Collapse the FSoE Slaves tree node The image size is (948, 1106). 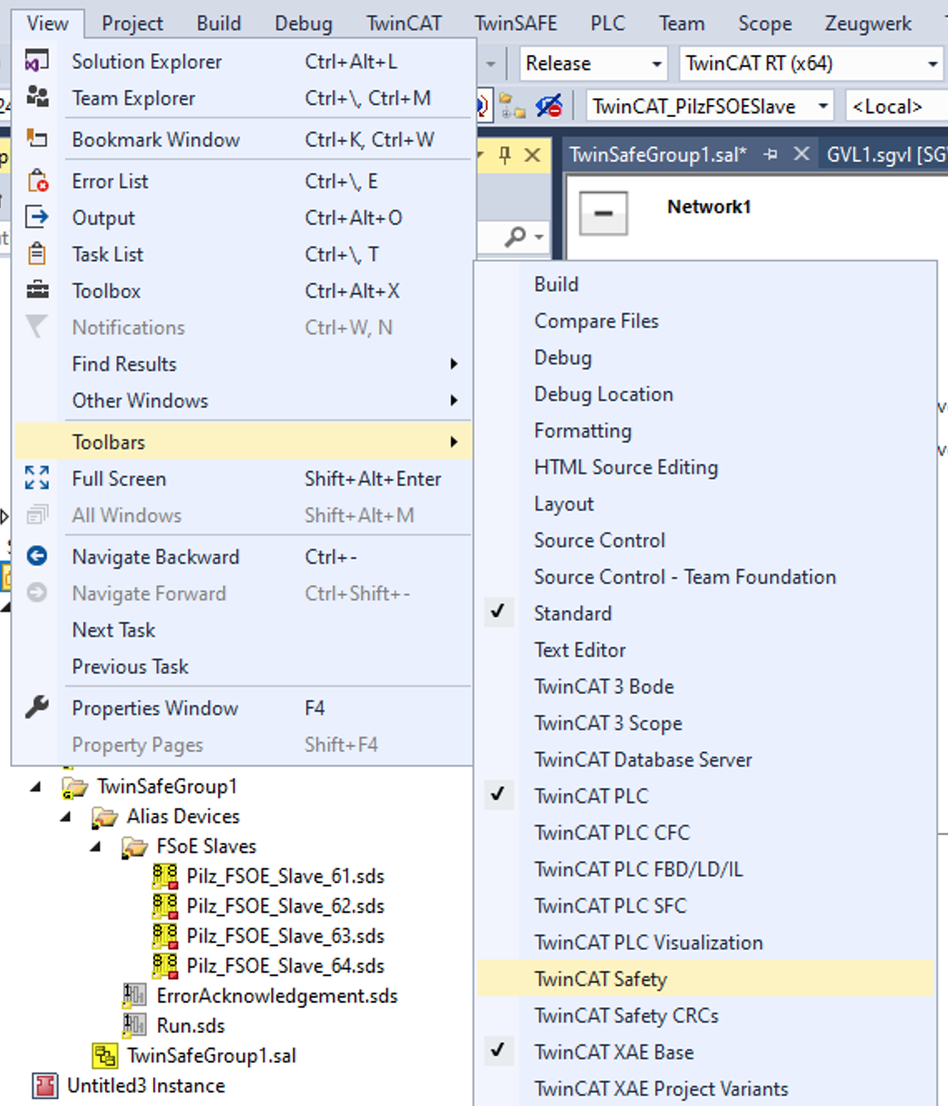point(95,847)
